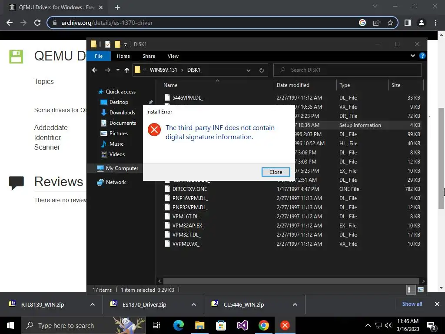This screenshot has height=334, width=445.
Task: Go back in File Explorer
Action: coord(95,70)
